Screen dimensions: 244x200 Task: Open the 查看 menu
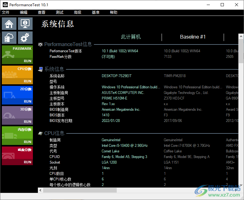pos(42,12)
